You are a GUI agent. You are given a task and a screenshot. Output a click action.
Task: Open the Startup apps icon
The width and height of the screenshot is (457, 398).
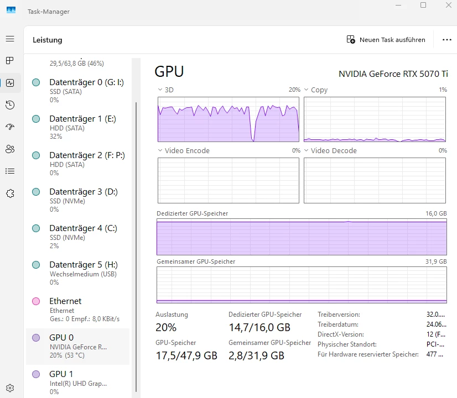[x=10, y=127]
